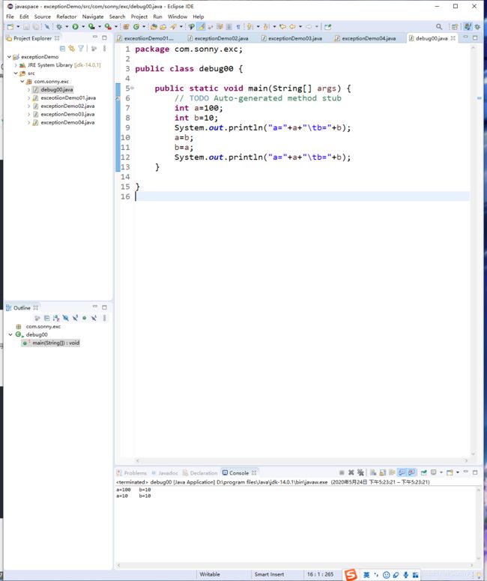
Task: Maximize the editor area
Action: (475, 37)
